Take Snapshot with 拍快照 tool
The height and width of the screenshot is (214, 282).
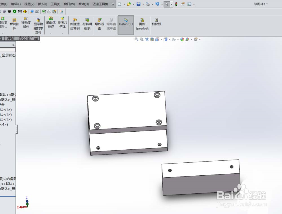[157, 22]
